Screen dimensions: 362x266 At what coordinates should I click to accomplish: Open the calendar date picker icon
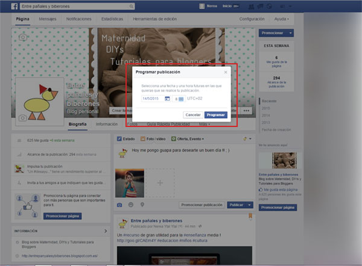coord(167,99)
